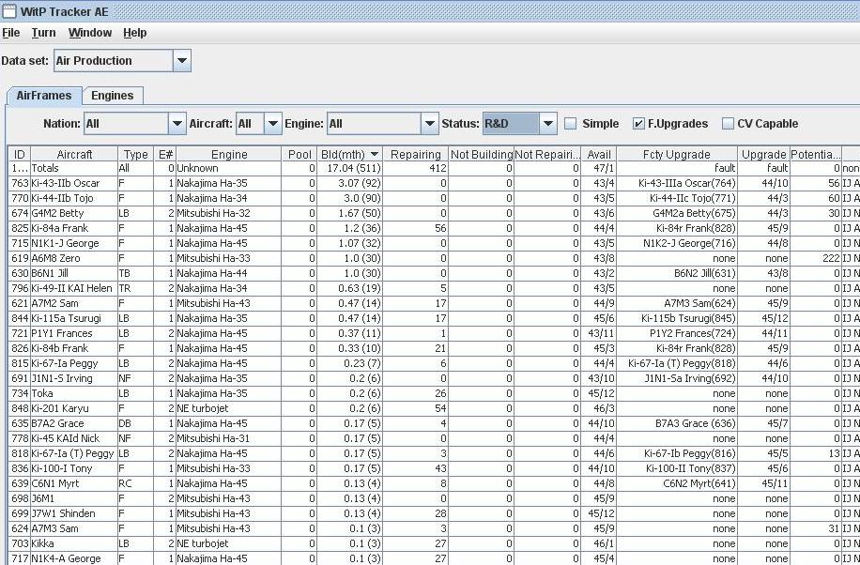
Task: Select the C6N1 Myrt row
Action: (434, 483)
